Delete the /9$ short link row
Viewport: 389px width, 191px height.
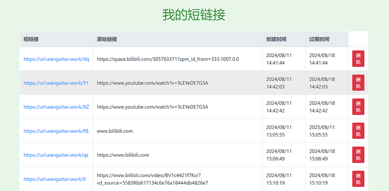coord(358,131)
